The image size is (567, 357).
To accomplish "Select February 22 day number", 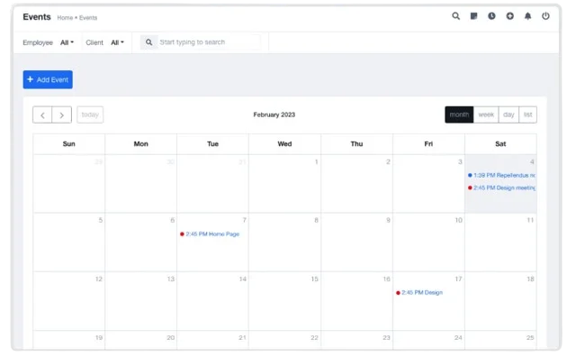I will click(x=315, y=338).
